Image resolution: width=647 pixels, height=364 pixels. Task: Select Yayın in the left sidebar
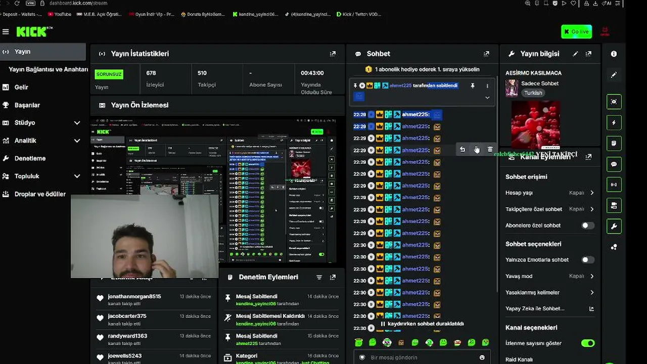click(43, 52)
